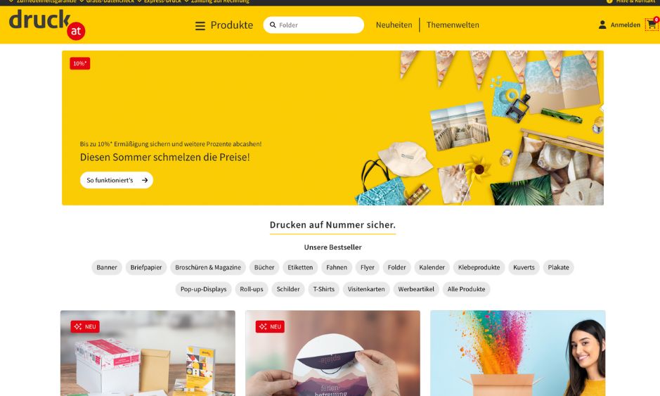
Task: Select the Broschüren & Magazine chip
Action: click(208, 267)
